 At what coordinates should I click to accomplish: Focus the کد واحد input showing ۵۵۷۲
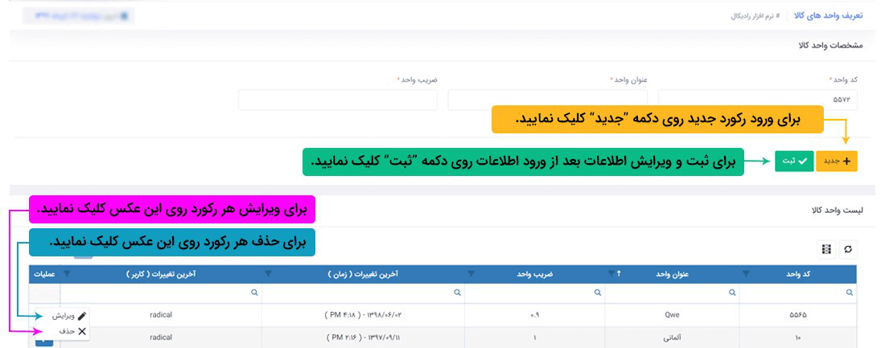[x=757, y=100]
